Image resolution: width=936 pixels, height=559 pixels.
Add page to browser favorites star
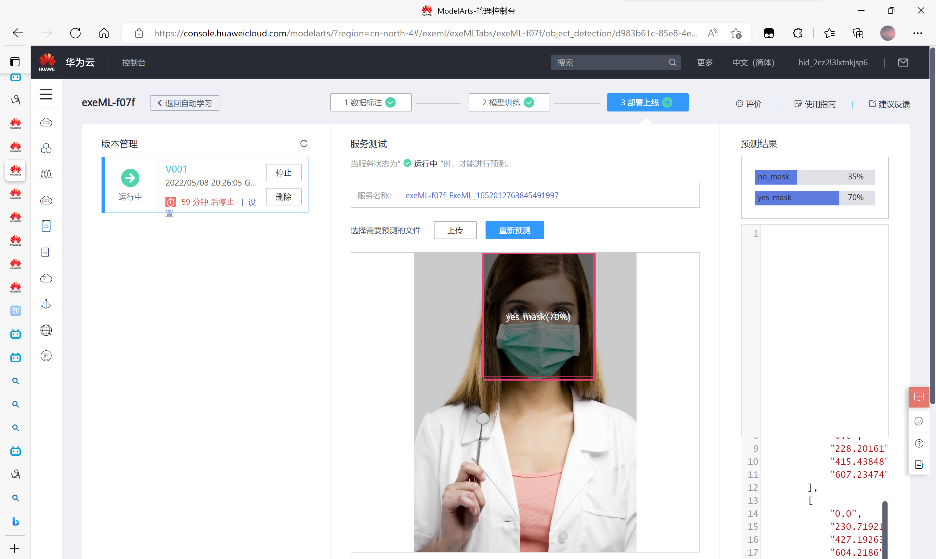point(735,33)
